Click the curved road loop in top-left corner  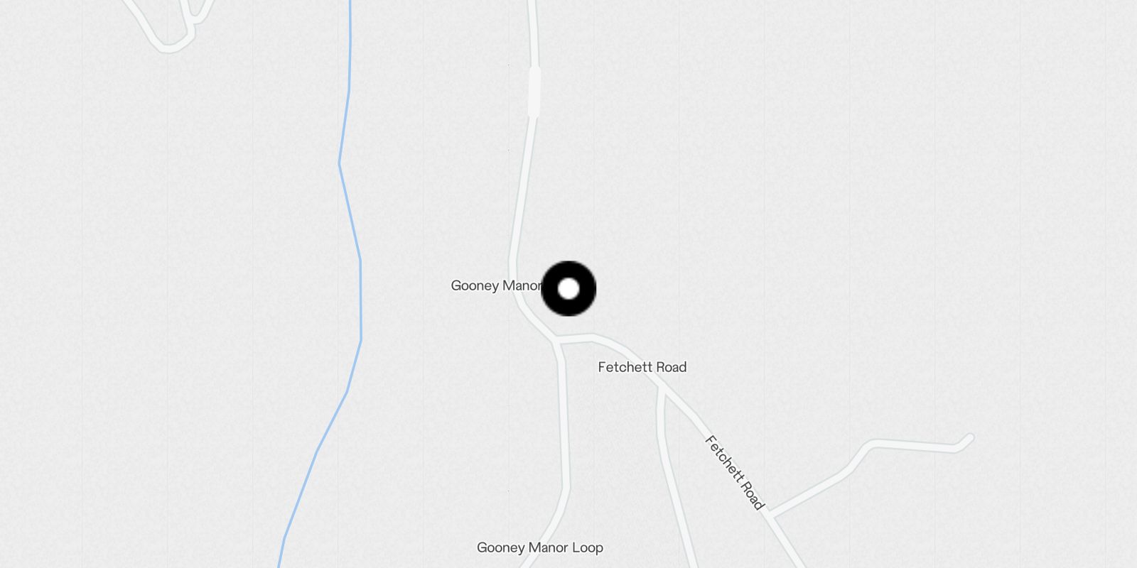pyautogui.click(x=168, y=45)
